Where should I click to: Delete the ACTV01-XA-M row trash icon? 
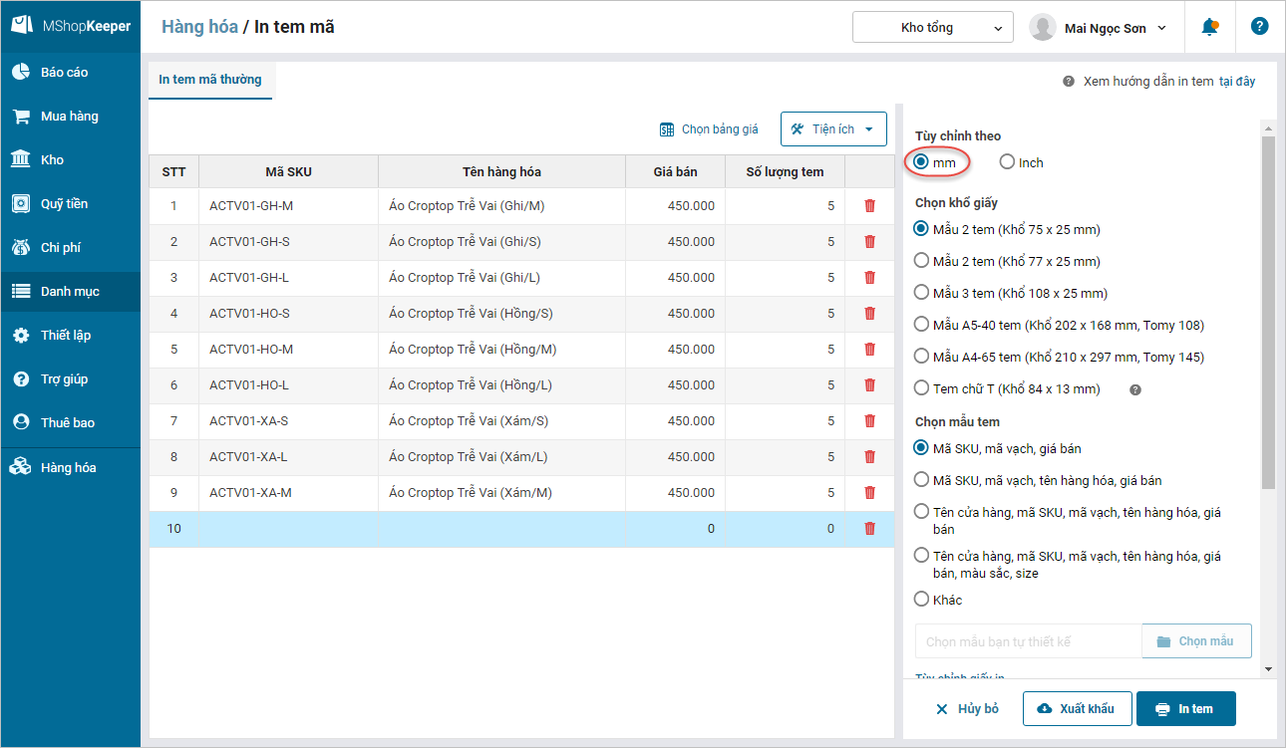tap(869, 493)
